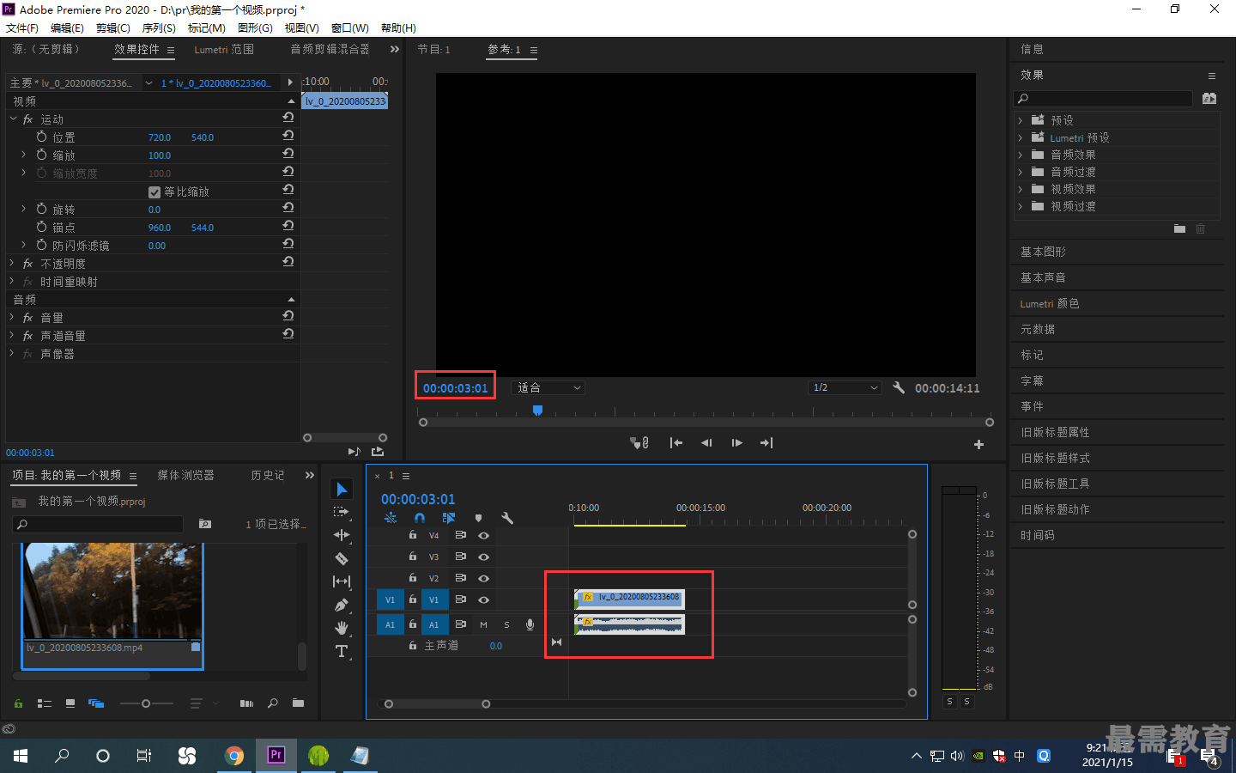Screen dimensions: 1236x773
Task: Toggle V4 track output eye
Action: (483, 535)
